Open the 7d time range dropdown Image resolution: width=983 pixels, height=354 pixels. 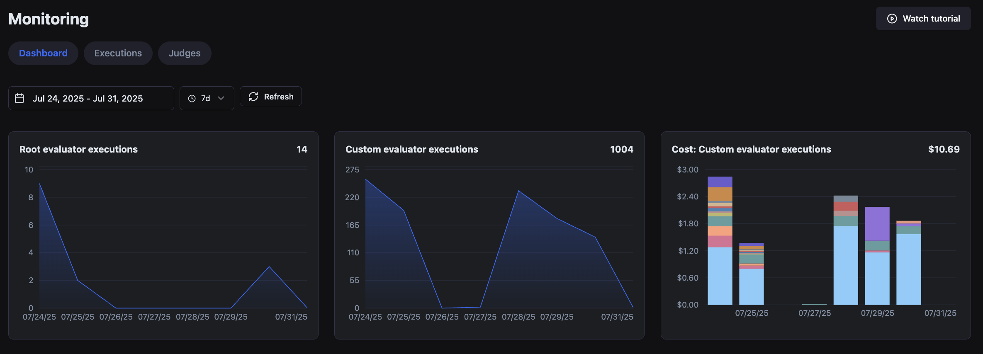pyautogui.click(x=207, y=98)
